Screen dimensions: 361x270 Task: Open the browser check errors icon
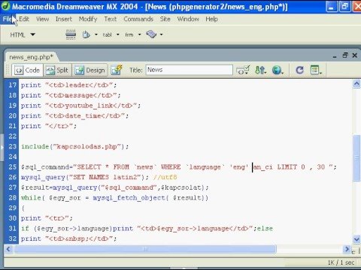[x=243, y=70]
